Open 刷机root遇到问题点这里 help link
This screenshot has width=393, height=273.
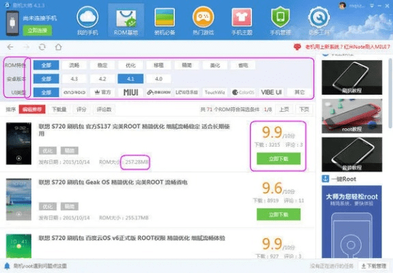pos(40,265)
